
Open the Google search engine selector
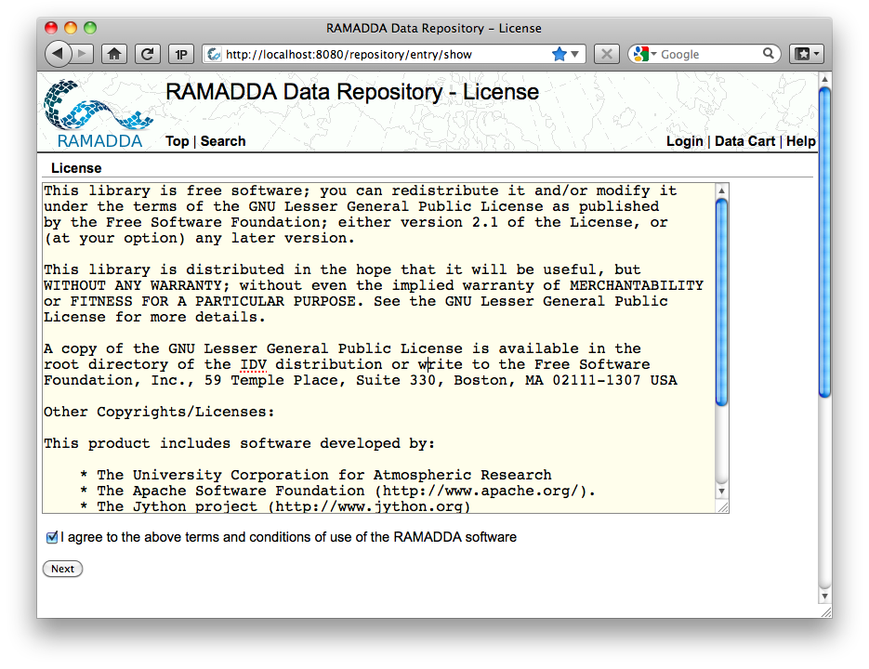click(644, 54)
